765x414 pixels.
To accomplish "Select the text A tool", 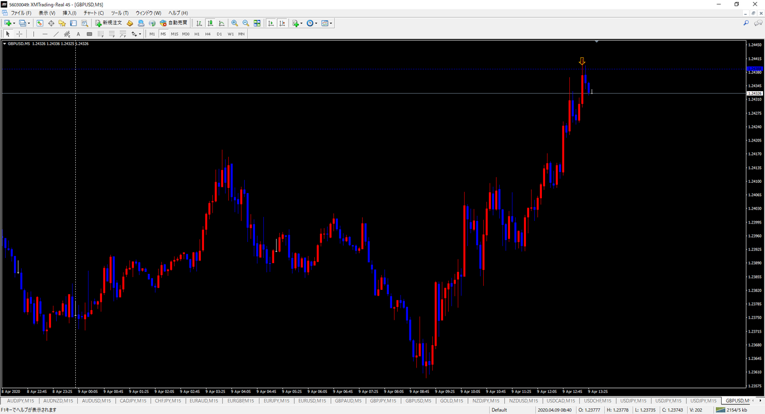I will [x=78, y=34].
